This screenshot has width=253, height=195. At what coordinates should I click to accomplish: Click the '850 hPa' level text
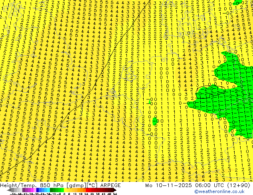[x=51, y=185]
